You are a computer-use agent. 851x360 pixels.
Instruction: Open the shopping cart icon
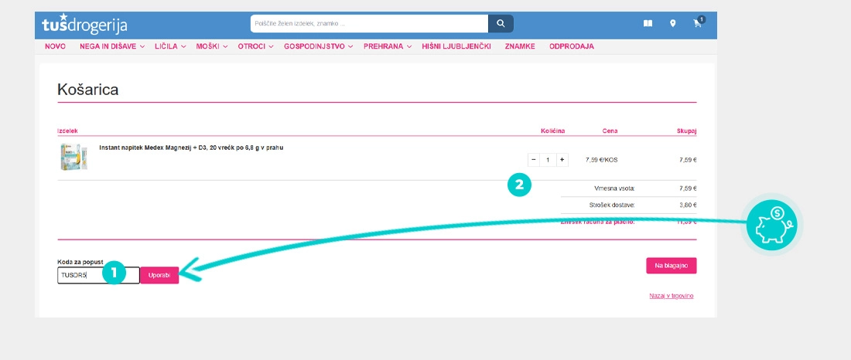click(x=698, y=24)
